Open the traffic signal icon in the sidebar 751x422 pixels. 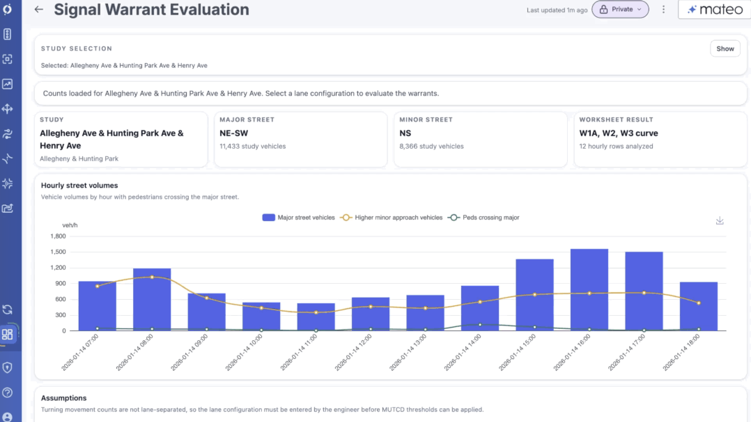(7, 34)
